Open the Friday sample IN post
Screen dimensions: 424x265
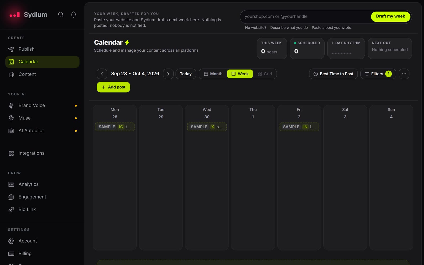pyautogui.click(x=299, y=127)
